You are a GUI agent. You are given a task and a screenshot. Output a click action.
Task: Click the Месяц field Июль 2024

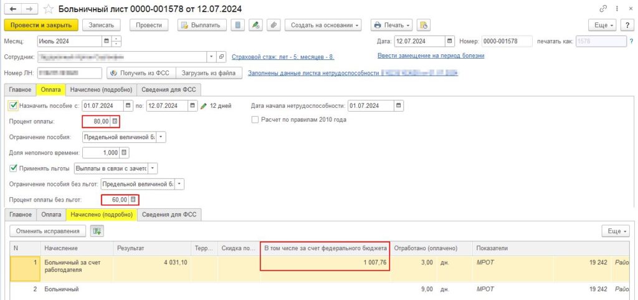(x=70, y=41)
